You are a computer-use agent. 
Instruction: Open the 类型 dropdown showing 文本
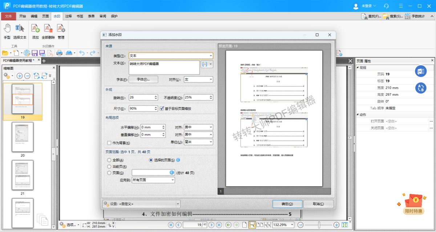(x=171, y=56)
